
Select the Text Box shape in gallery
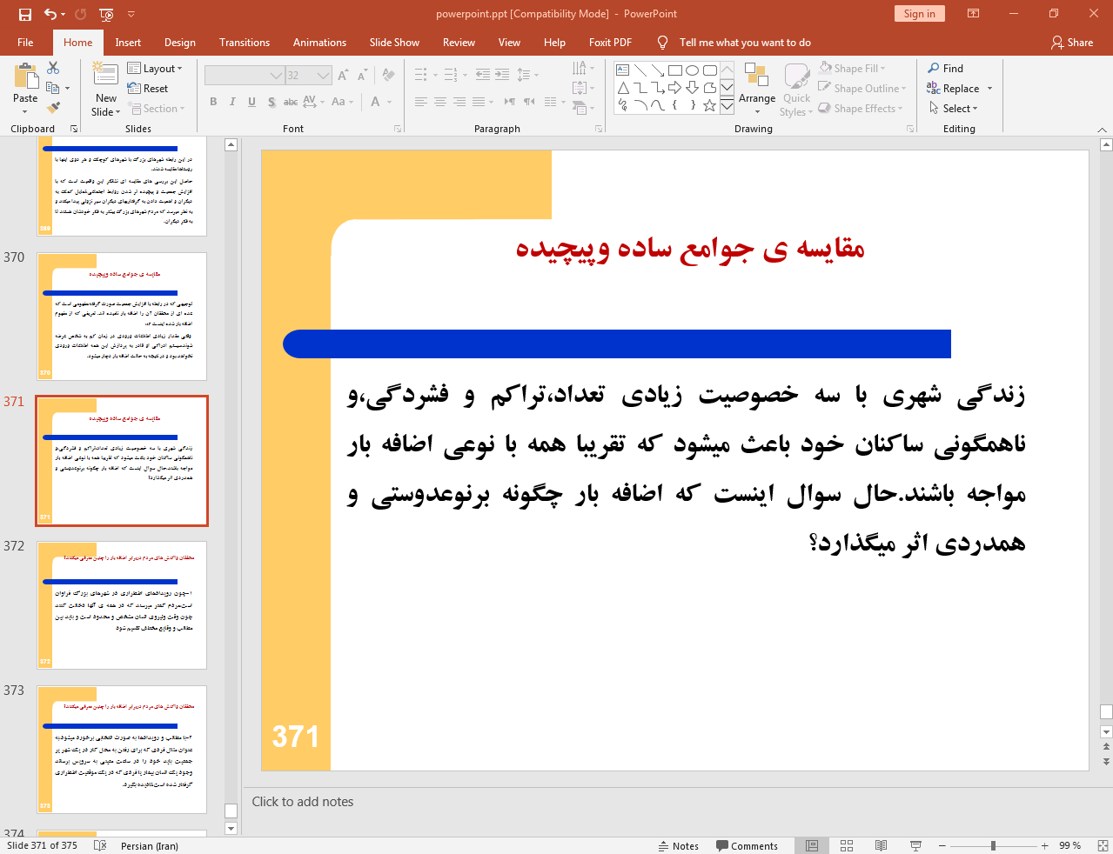coord(623,70)
